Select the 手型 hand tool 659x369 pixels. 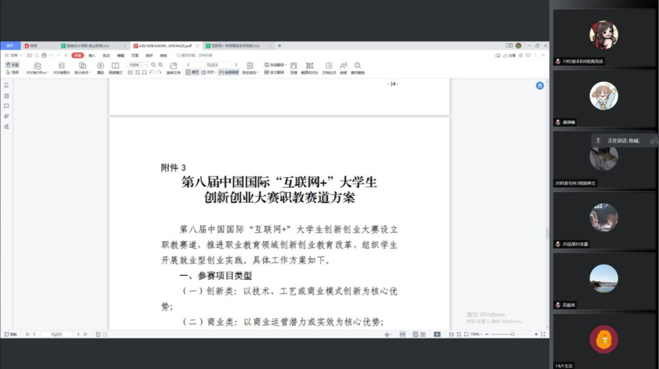[12, 65]
